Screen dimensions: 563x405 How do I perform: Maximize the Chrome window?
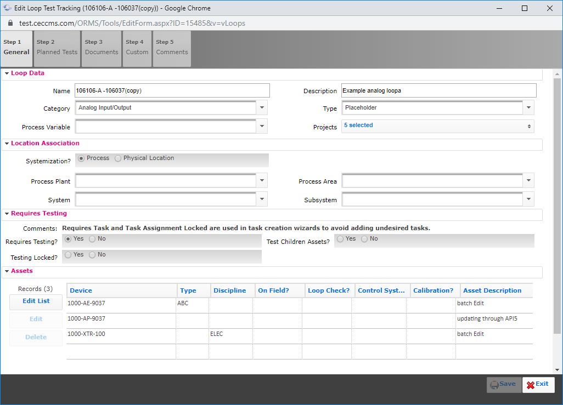(525, 8)
